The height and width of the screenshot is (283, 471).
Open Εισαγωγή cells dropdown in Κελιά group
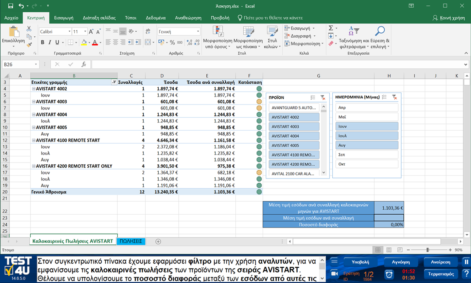coord(299,28)
